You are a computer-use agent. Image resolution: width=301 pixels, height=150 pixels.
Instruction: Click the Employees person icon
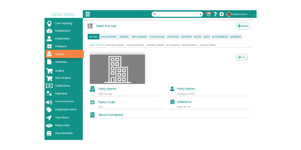click(x=49, y=39)
